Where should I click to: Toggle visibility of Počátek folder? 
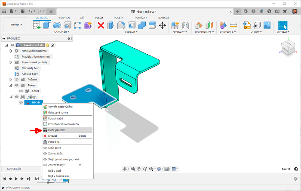tap(17, 80)
